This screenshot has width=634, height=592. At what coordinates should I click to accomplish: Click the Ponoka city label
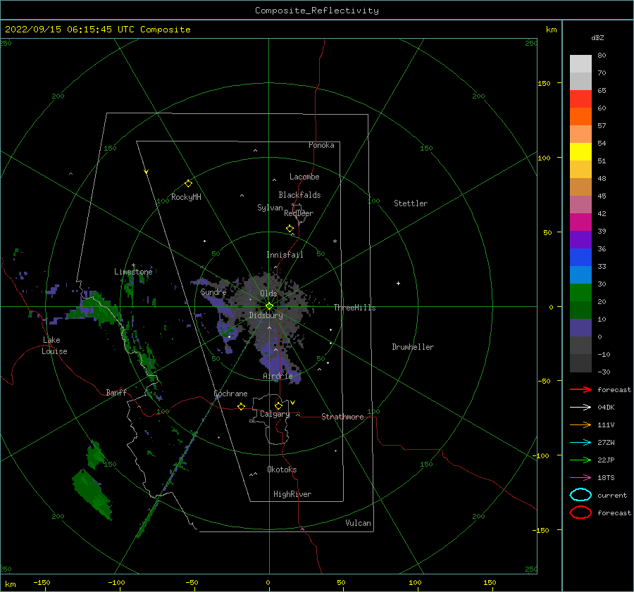click(321, 145)
